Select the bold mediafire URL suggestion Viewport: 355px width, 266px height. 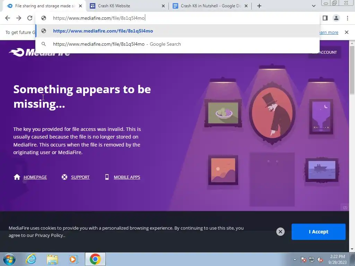177,31
